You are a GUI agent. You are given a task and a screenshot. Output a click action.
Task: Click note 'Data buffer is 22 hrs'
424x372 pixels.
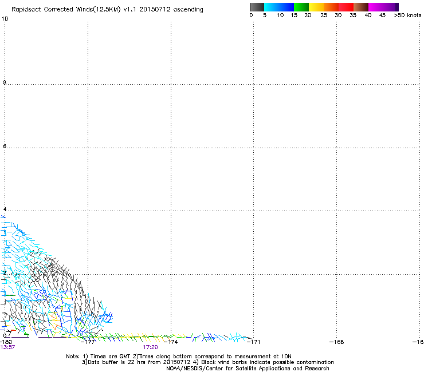click(x=117, y=362)
